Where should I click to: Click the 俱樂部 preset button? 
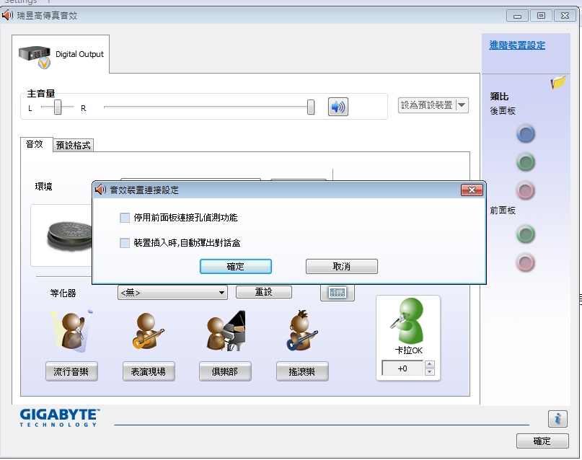click(x=225, y=371)
